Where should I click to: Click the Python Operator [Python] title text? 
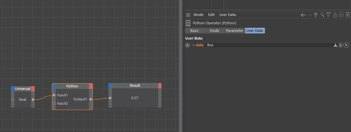pyautogui.click(x=215, y=23)
